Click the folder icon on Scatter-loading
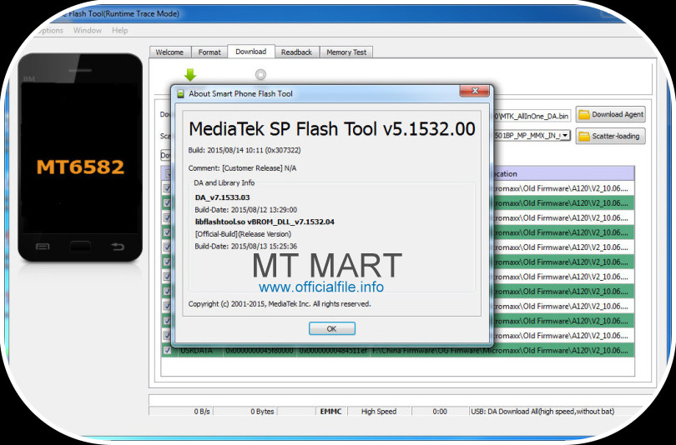 (x=583, y=137)
